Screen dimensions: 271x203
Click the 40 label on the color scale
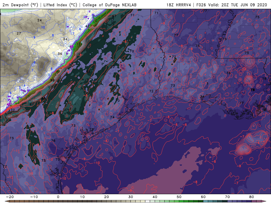click(x=155, y=197)
